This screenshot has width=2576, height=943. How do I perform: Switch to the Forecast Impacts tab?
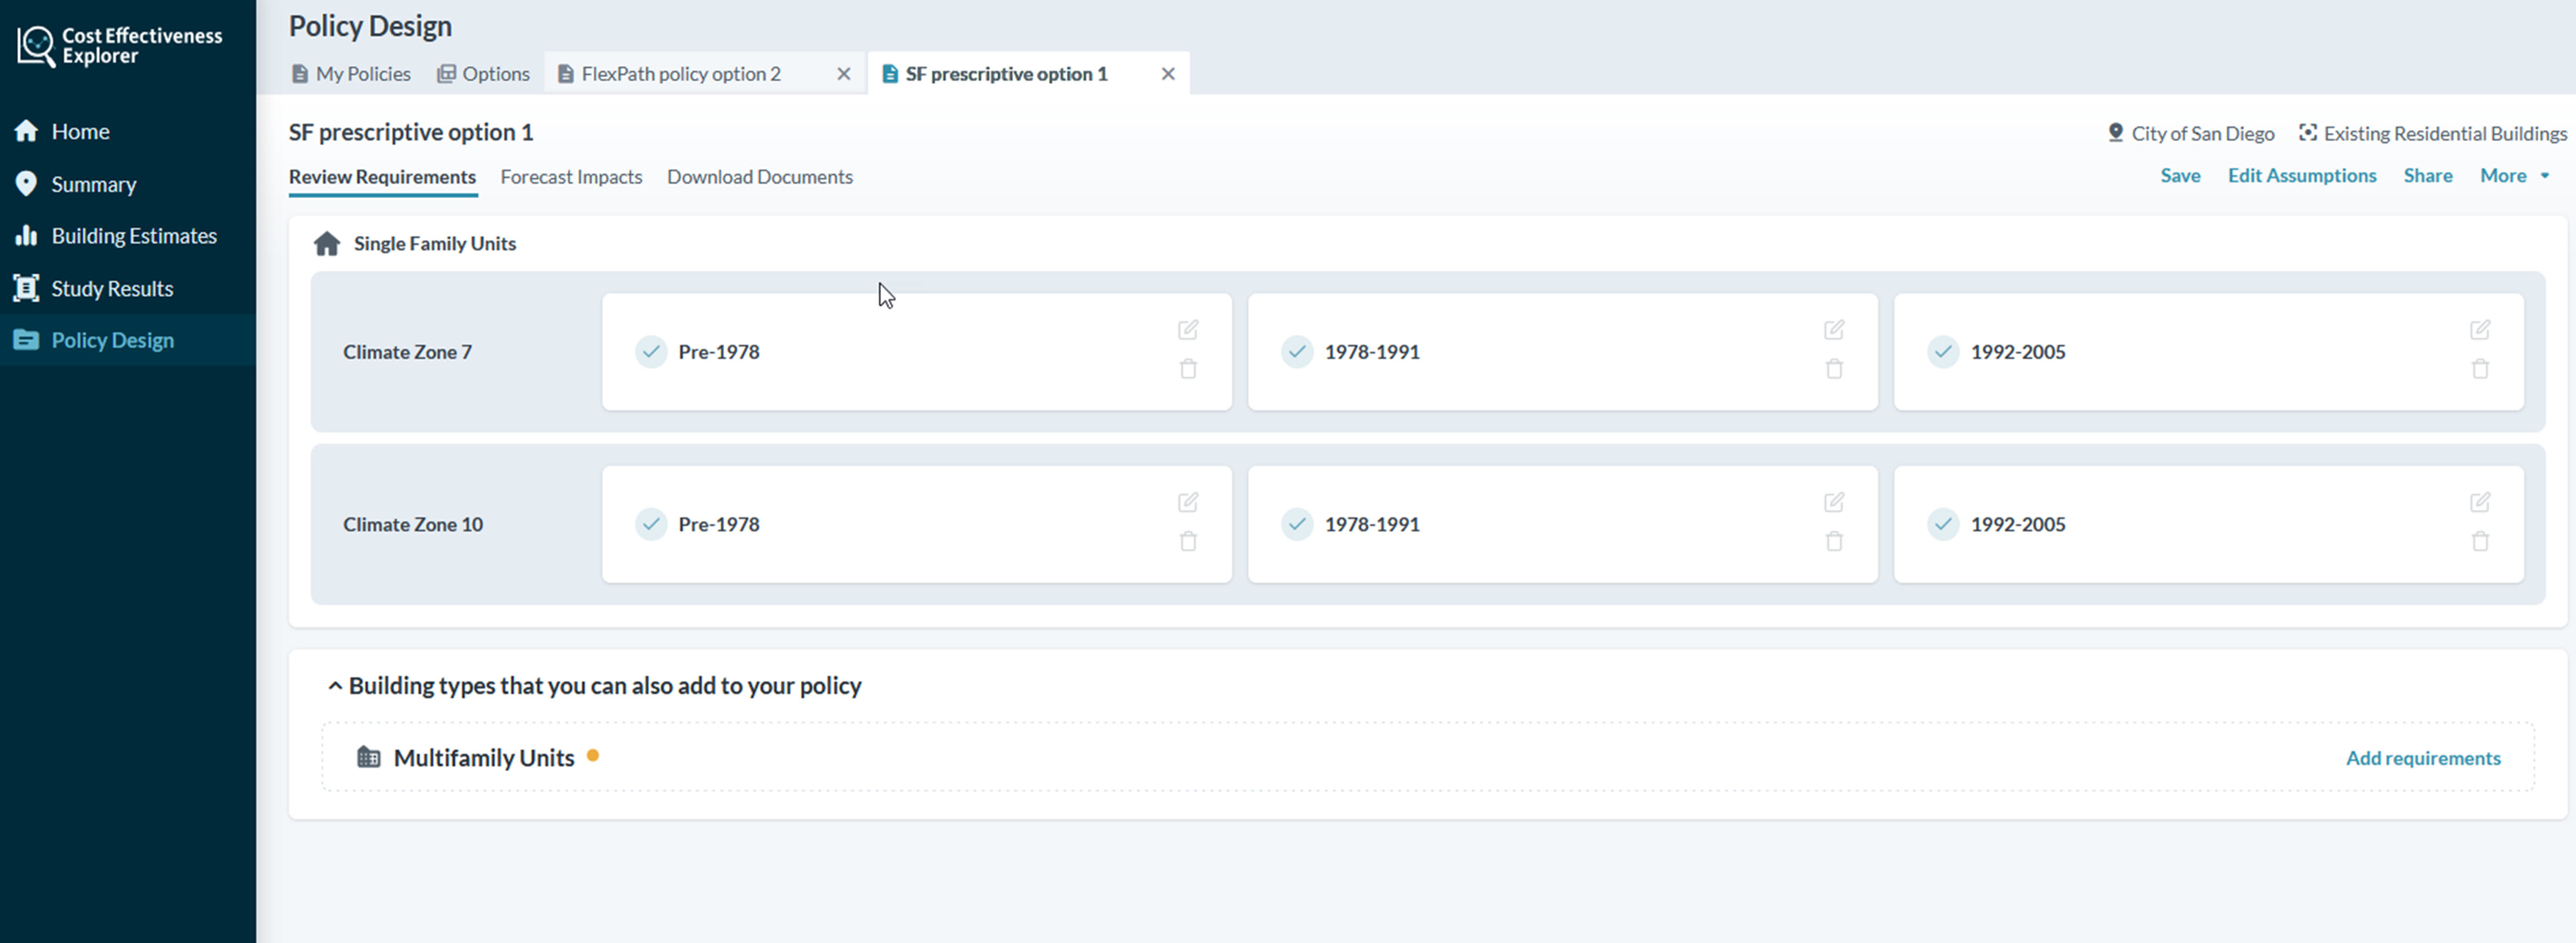pos(571,177)
